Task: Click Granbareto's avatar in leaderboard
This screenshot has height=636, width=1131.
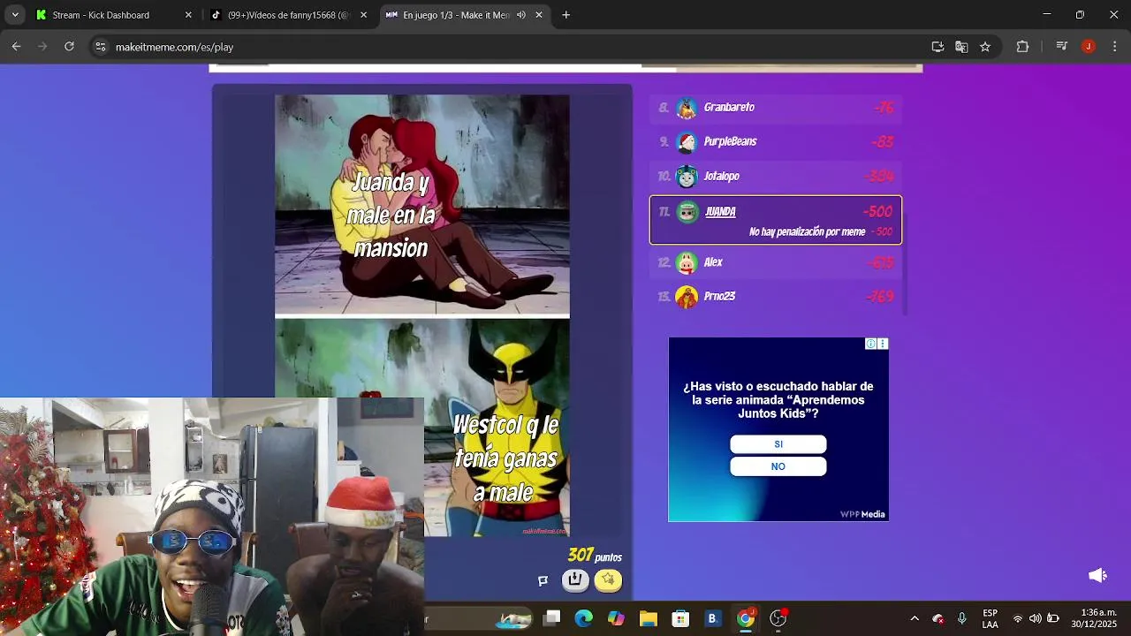Action: [x=687, y=108]
